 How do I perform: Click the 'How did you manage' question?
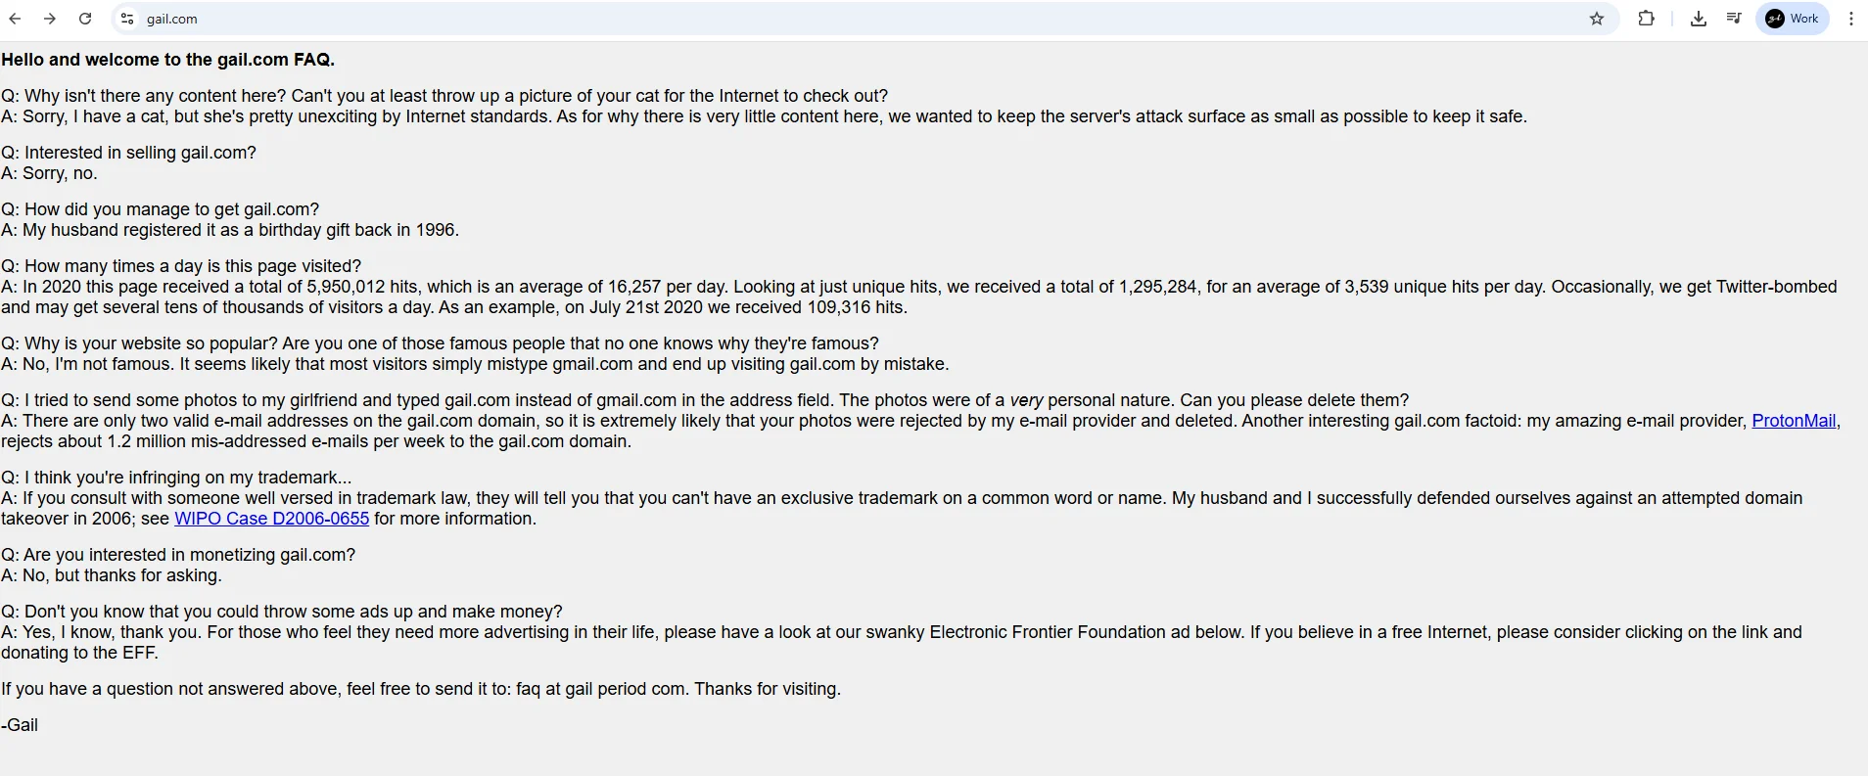(x=160, y=209)
